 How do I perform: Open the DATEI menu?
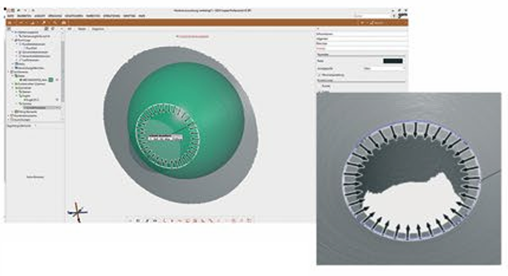[x=10, y=16]
